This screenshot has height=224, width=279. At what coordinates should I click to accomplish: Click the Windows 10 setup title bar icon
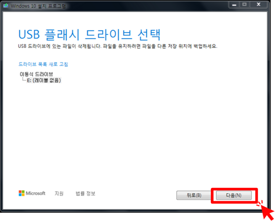pyautogui.click(x=6, y=6)
